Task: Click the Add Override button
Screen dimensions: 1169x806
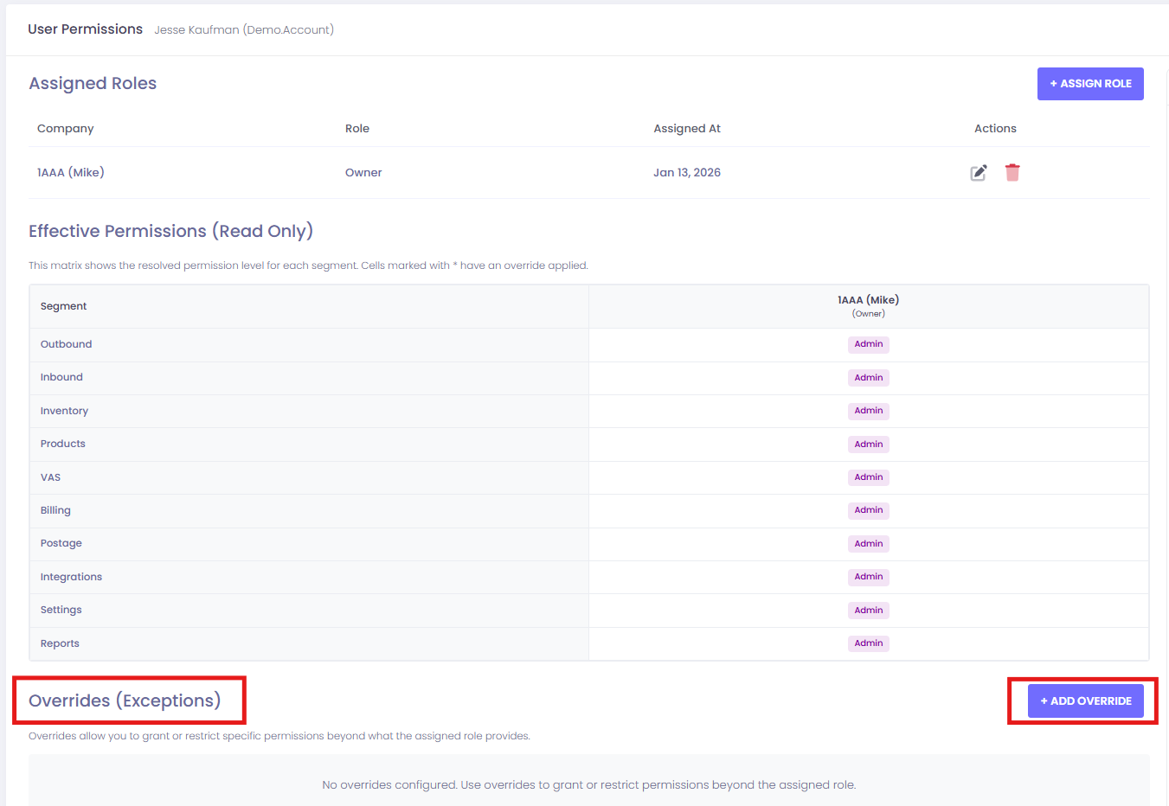Action: coord(1085,701)
